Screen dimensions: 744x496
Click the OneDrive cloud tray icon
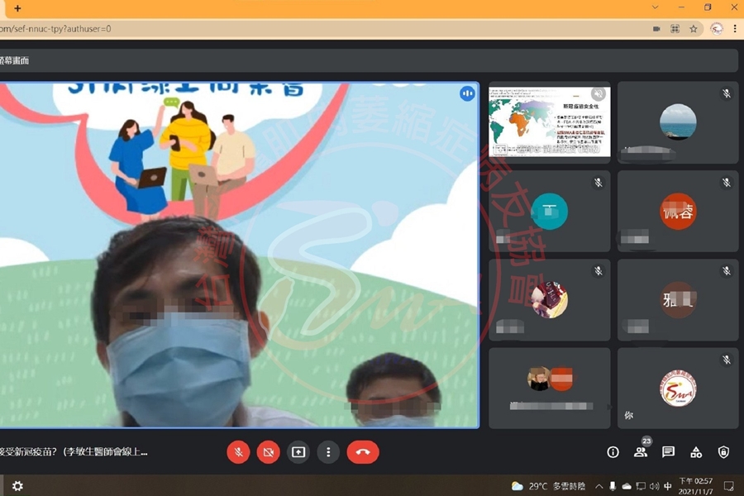point(627,486)
